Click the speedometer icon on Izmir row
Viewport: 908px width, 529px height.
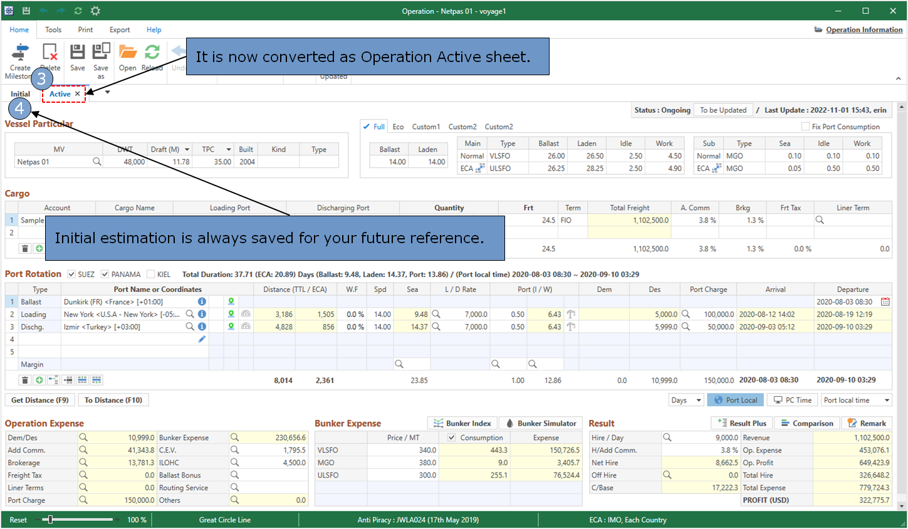pyautogui.click(x=246, y=327)
